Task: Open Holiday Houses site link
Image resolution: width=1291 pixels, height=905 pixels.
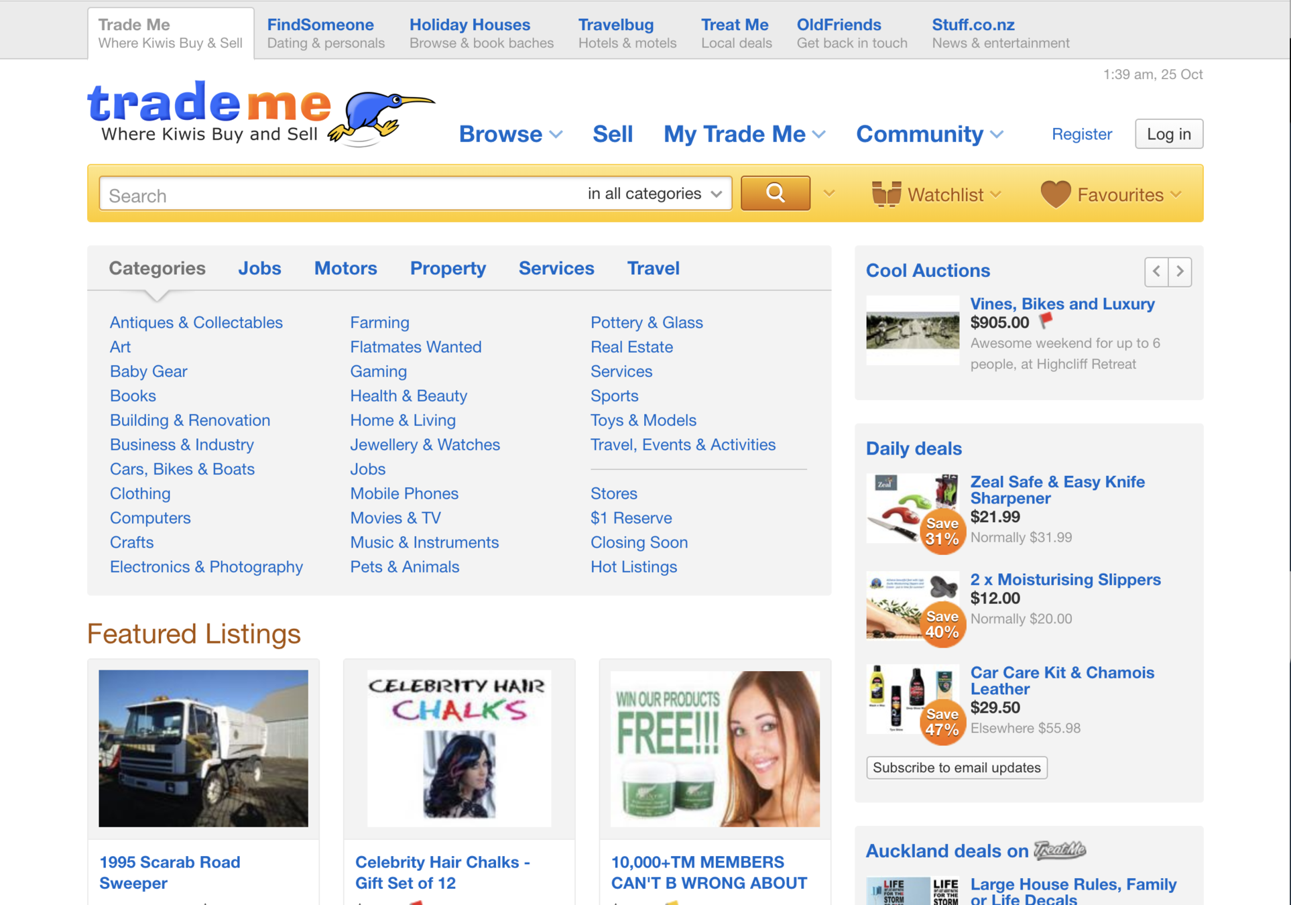Action: click(x=481, y=33)
